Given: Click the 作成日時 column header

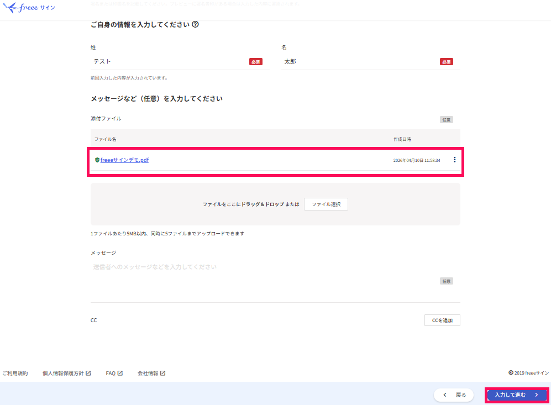Looking at the screenshot, I should 402,139.
